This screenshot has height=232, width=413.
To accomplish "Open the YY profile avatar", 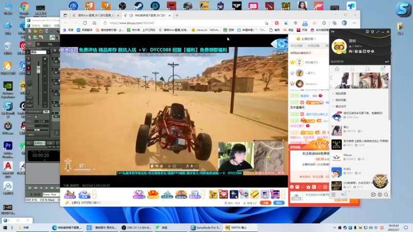I will click(x=339, y=46).
